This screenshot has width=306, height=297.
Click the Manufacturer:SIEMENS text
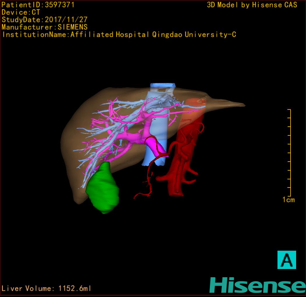click(45, 27)
